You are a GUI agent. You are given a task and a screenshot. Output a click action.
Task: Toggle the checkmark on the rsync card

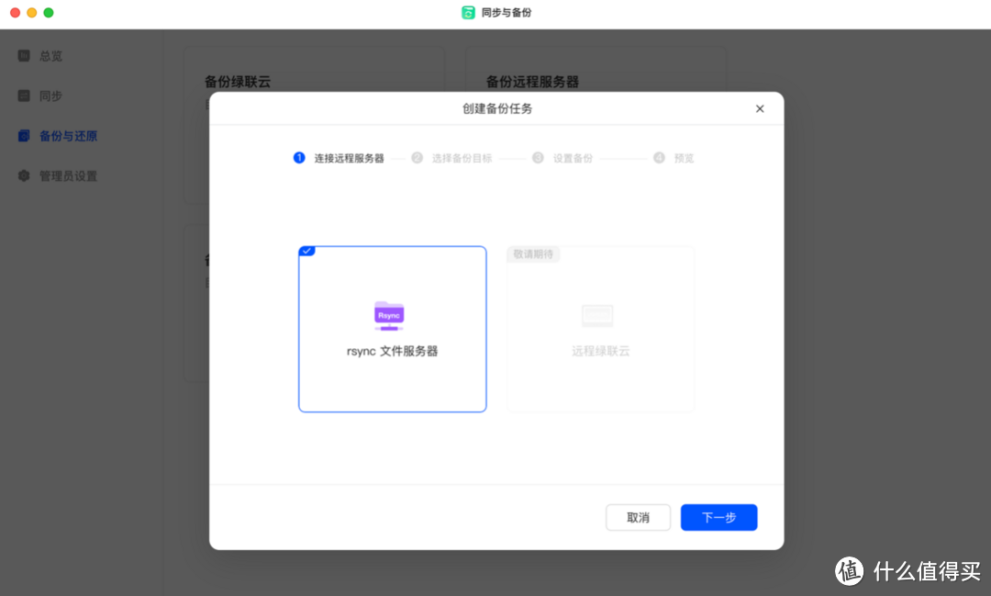pos(306,250)
